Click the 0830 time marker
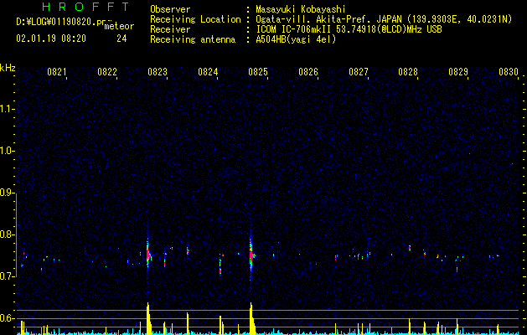 [x=509, y=72]
